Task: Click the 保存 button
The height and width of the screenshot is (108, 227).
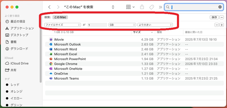Action: (x=214, y=17)
